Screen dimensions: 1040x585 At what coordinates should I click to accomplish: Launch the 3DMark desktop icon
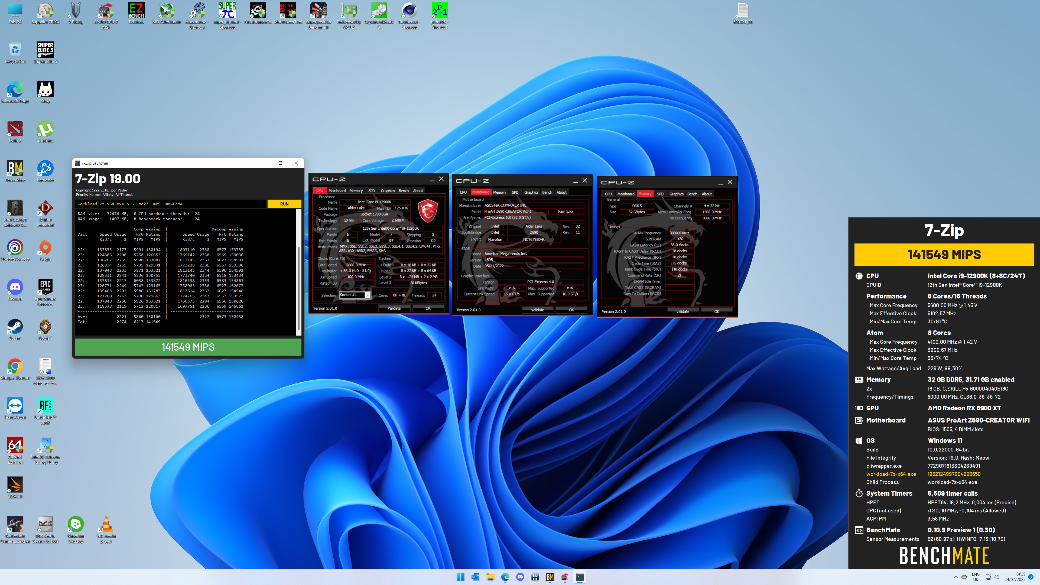[15, 488]
